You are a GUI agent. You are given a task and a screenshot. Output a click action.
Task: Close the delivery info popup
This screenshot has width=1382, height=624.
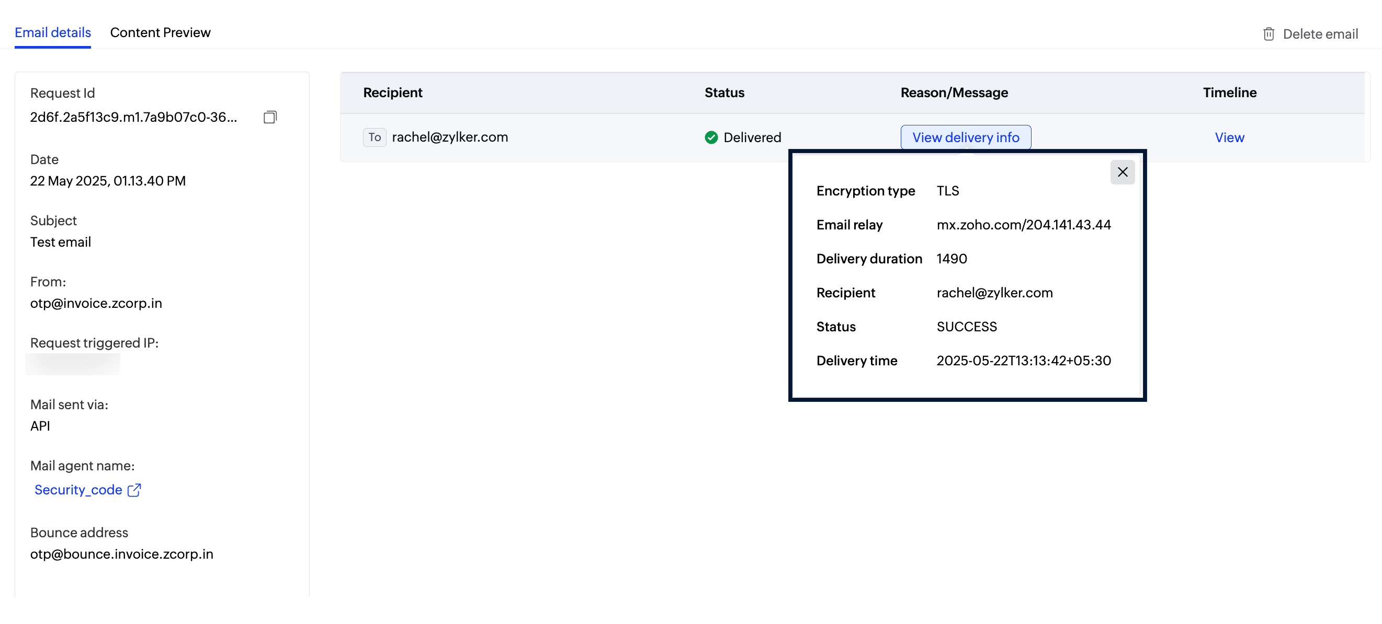[1123, 172]
